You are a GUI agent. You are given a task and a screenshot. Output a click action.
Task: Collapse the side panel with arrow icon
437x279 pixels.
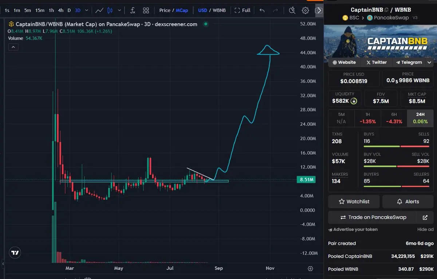(319, 10)
